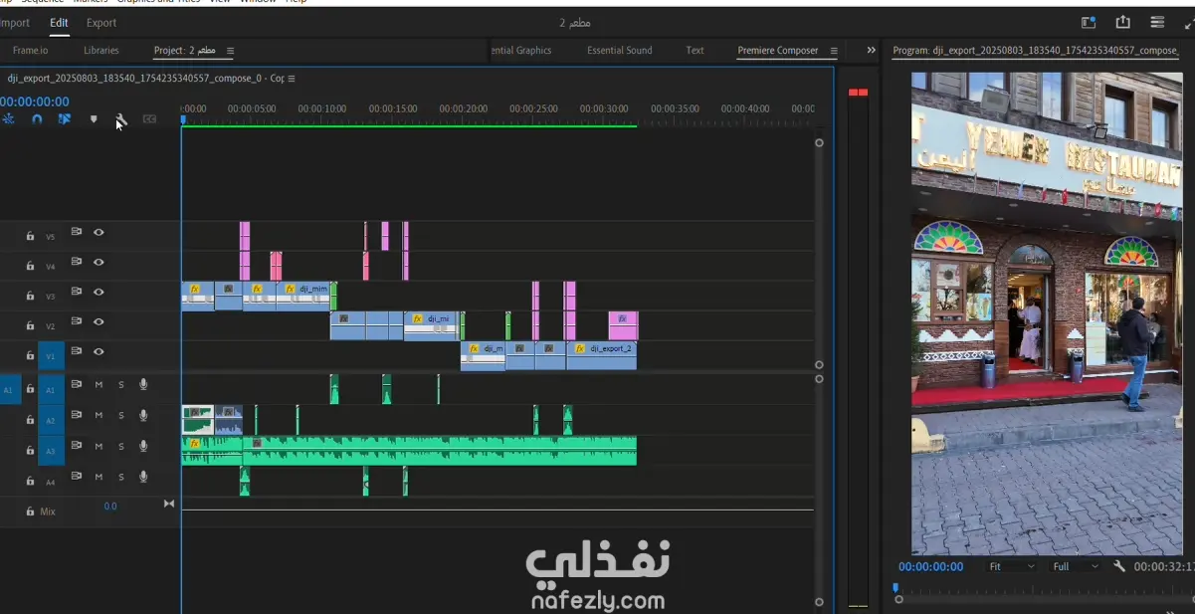Click the Mix track end-of-track icon
This screenshot has width=1195, height=614.
tap(169, 504)
